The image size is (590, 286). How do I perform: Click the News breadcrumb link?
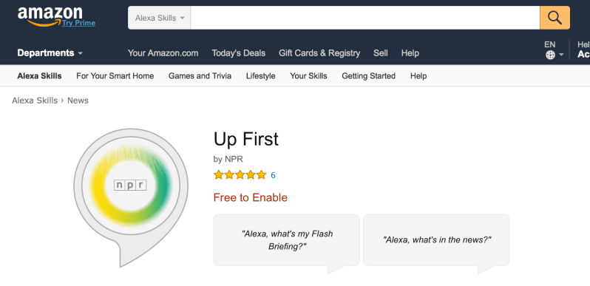[78, 101]
